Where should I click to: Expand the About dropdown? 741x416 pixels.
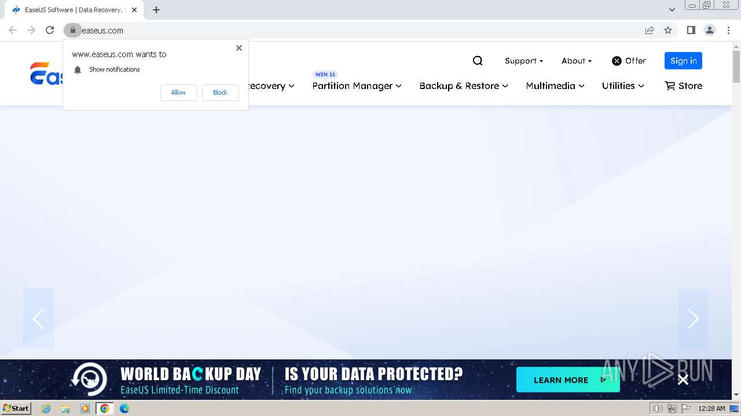(x=577, y=61)
